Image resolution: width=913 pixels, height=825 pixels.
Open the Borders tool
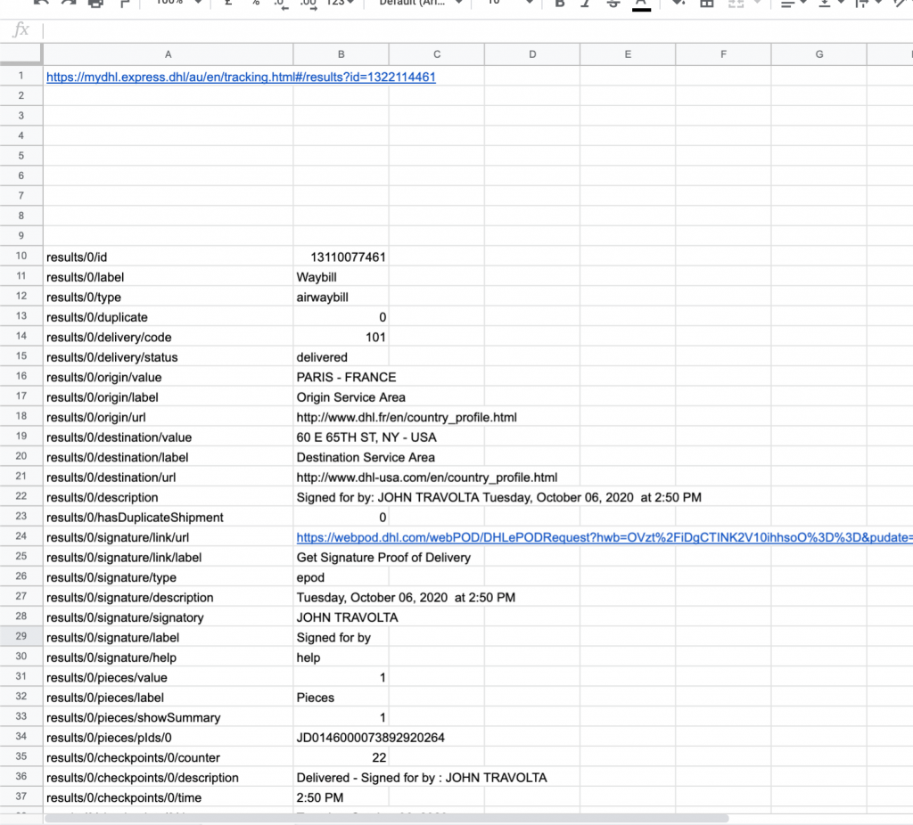pyautogui.click(x=706, y=4)
